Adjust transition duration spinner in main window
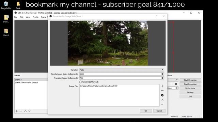 pyautogui.click(x=177, y=88)
